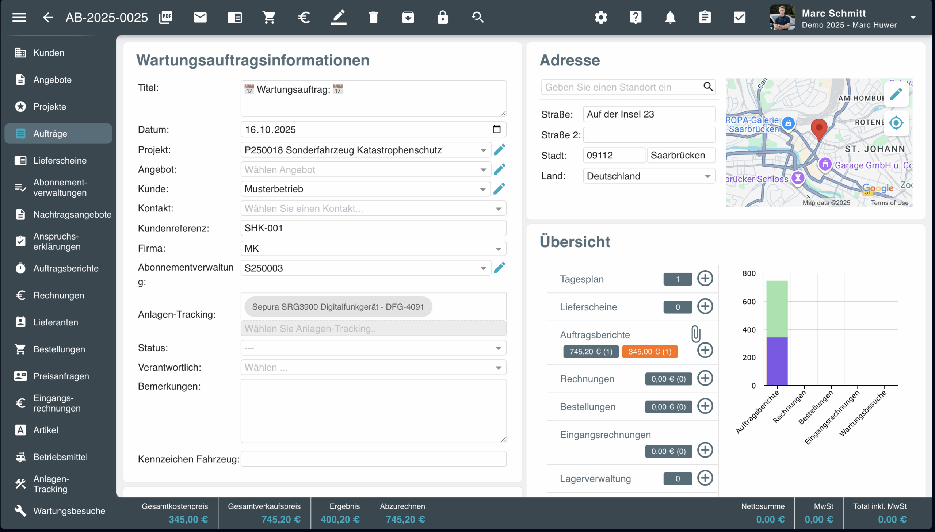The image size is (935, 532).
Task: Expand the Firma MK dropdown
Action: 499,249
